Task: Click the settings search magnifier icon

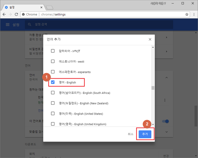Action: click(30, 24)
